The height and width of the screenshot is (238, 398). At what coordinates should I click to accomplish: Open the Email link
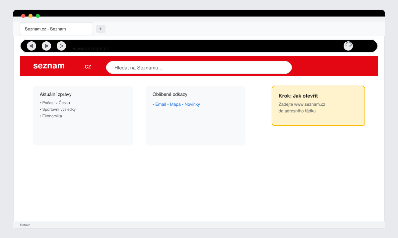click(161, 104)
